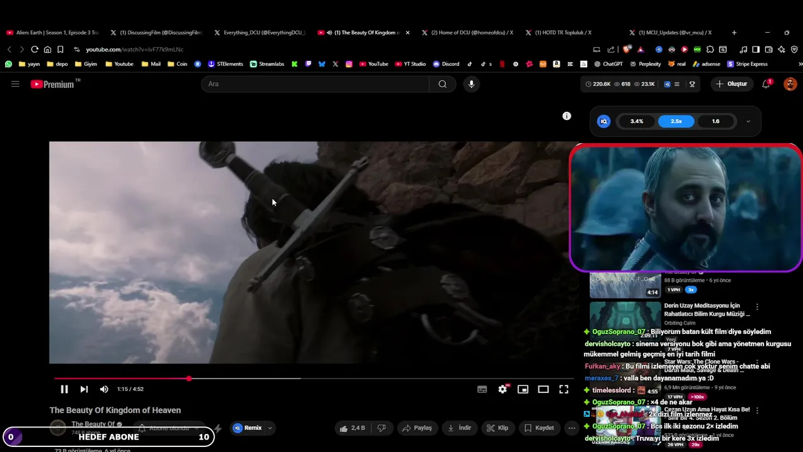Viewport: 803px width, 452px height.
Task: Open the player settings gear
Action: click(503, 389)
